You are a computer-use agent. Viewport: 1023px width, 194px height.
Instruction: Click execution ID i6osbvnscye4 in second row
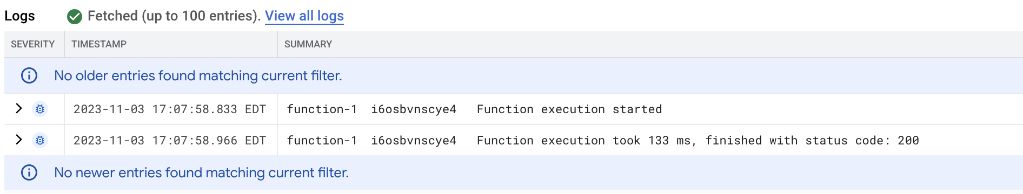click(414, 141)
